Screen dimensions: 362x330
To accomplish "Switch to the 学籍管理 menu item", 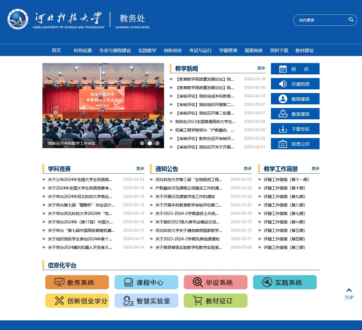I will [x=228, y=51].
